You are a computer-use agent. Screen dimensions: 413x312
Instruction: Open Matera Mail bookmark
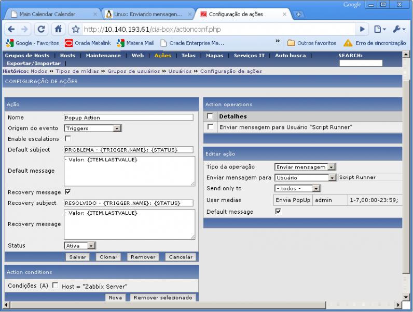[x=135, y=43]
